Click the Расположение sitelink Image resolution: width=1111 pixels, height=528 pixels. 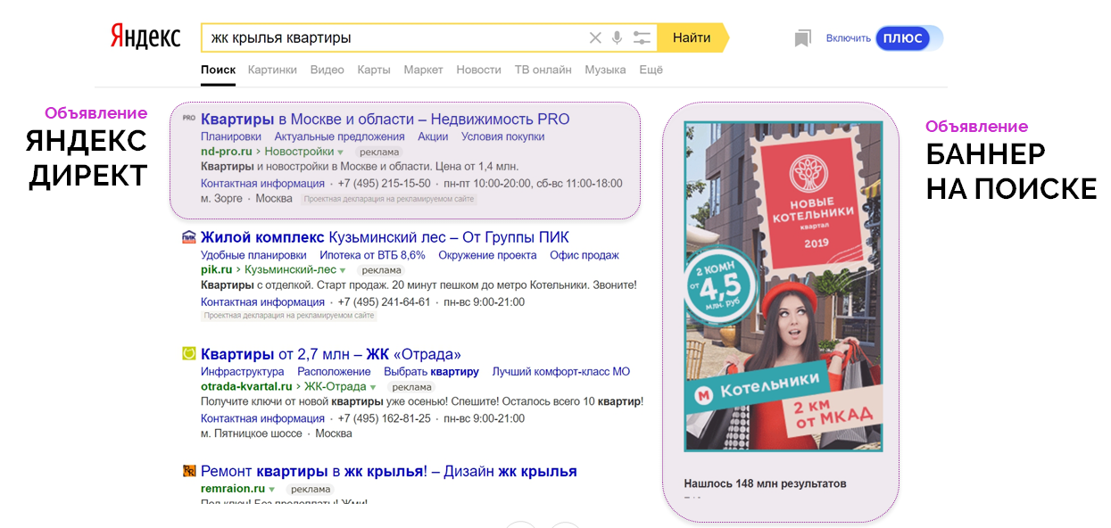point(334,372)
